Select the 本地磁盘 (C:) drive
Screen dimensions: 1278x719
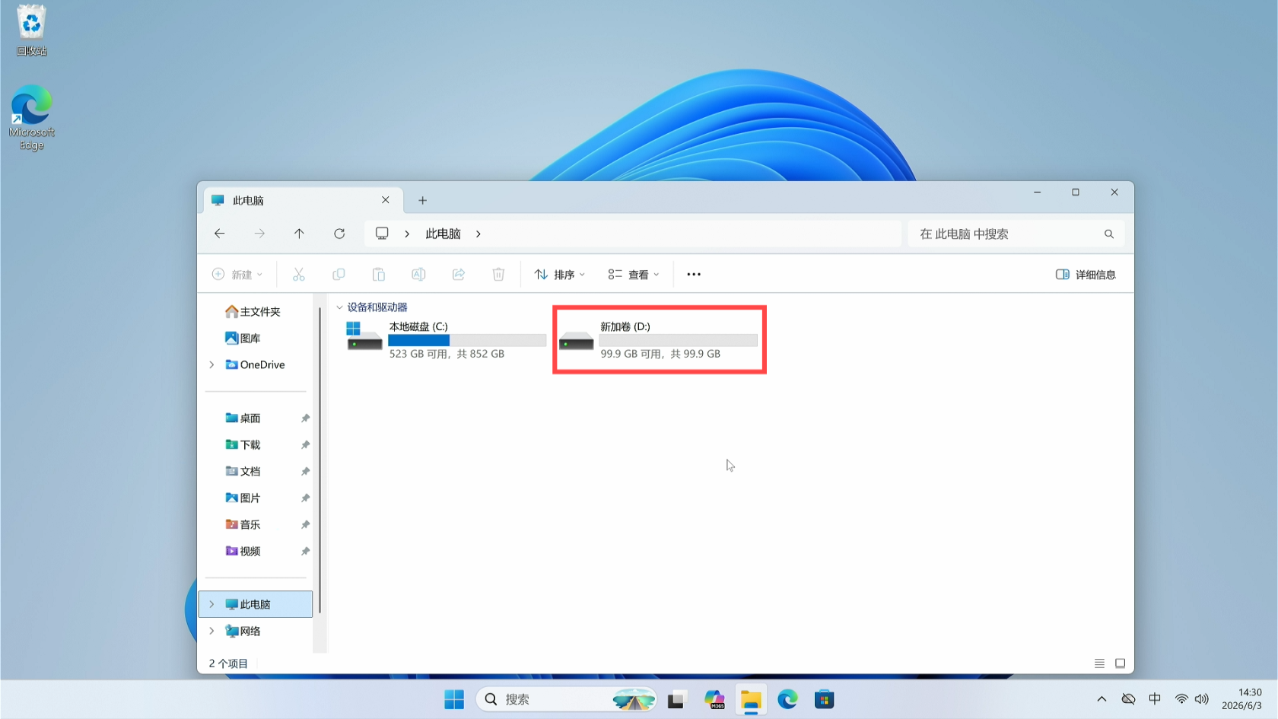[x=446, y=339]
